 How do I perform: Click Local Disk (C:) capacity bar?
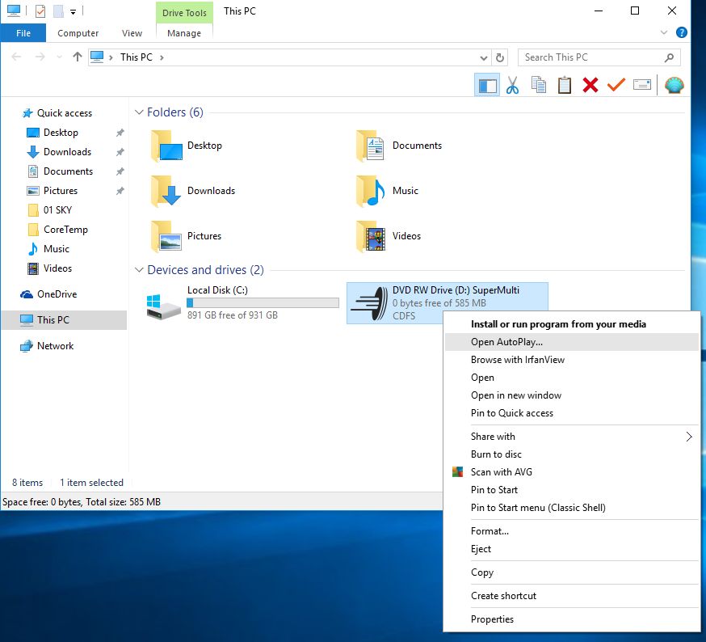[263, 302]
